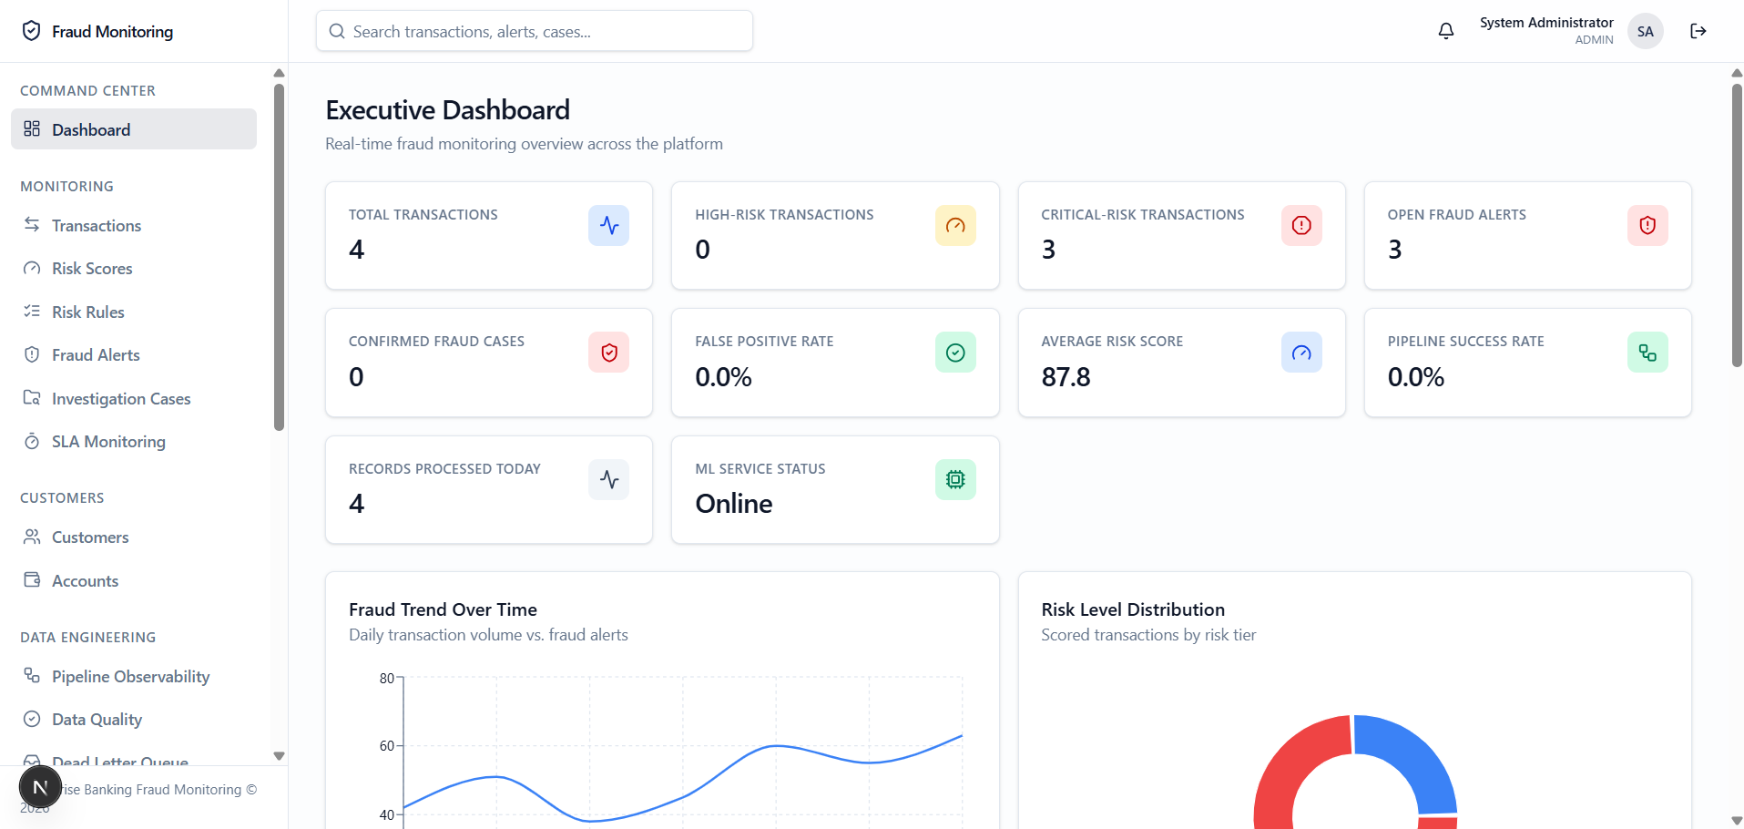Click the Average Risk Score value 87.8
The image size is (1744, 829).
(x=1066, y=376)
